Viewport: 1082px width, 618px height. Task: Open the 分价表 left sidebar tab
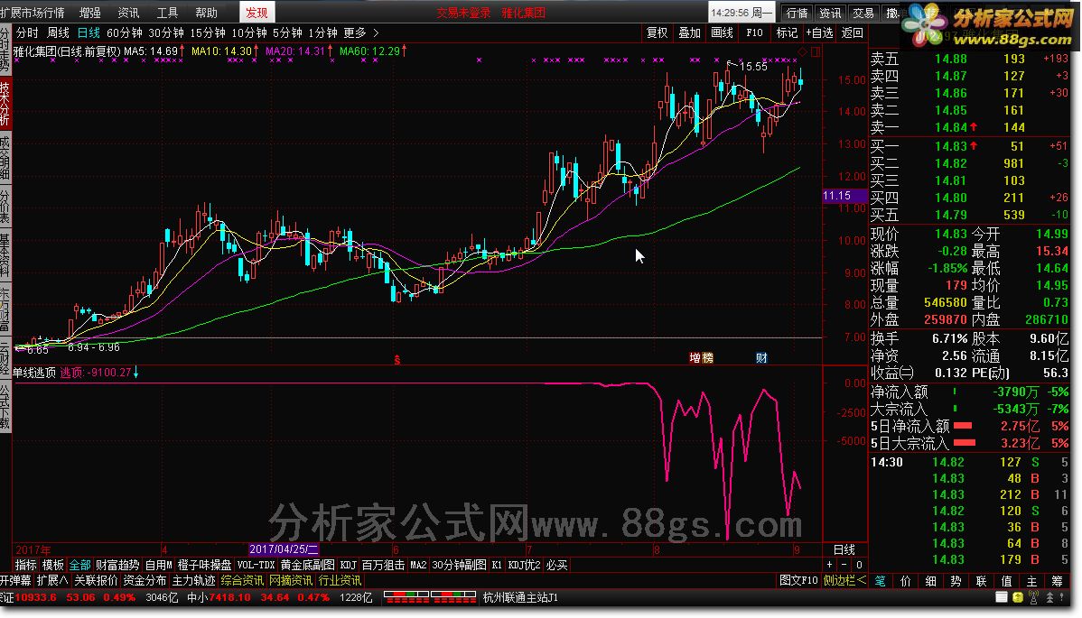click(x=5, y=206)
